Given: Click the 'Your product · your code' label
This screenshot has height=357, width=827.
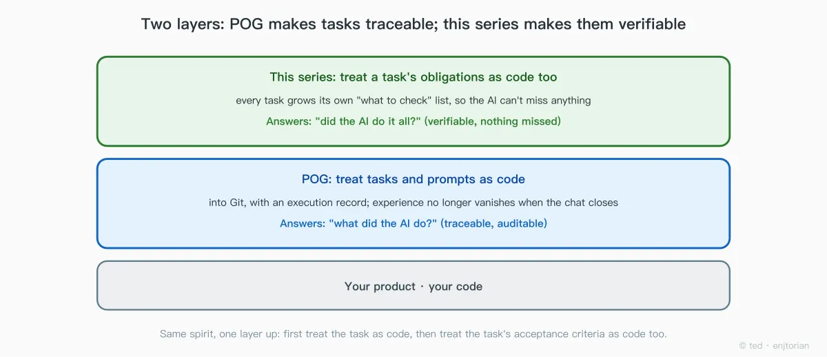Looking at the screenshot, I should tap(413, 286).
